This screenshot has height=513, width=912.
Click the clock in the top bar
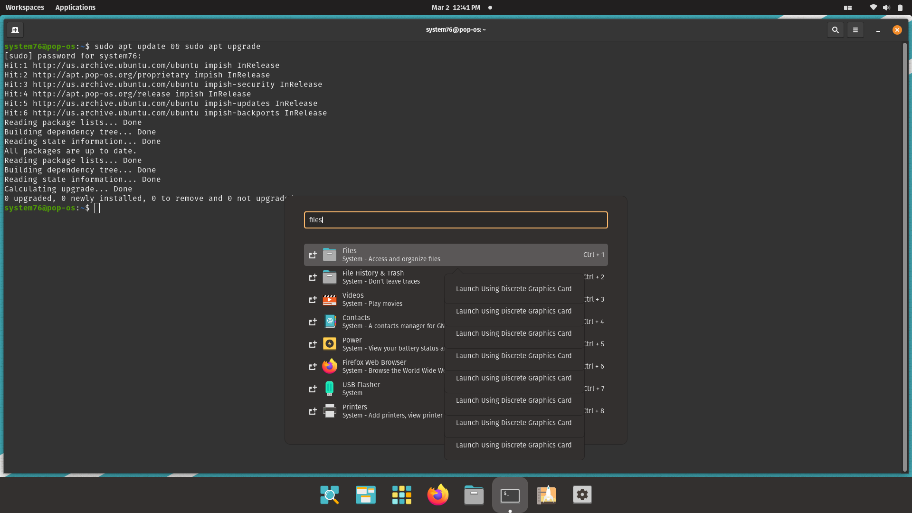[456, 7]
